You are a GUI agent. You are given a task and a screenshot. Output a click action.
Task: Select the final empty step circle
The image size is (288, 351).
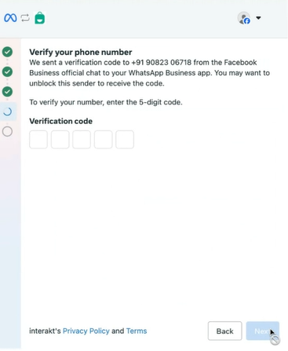tap(7, 131)
